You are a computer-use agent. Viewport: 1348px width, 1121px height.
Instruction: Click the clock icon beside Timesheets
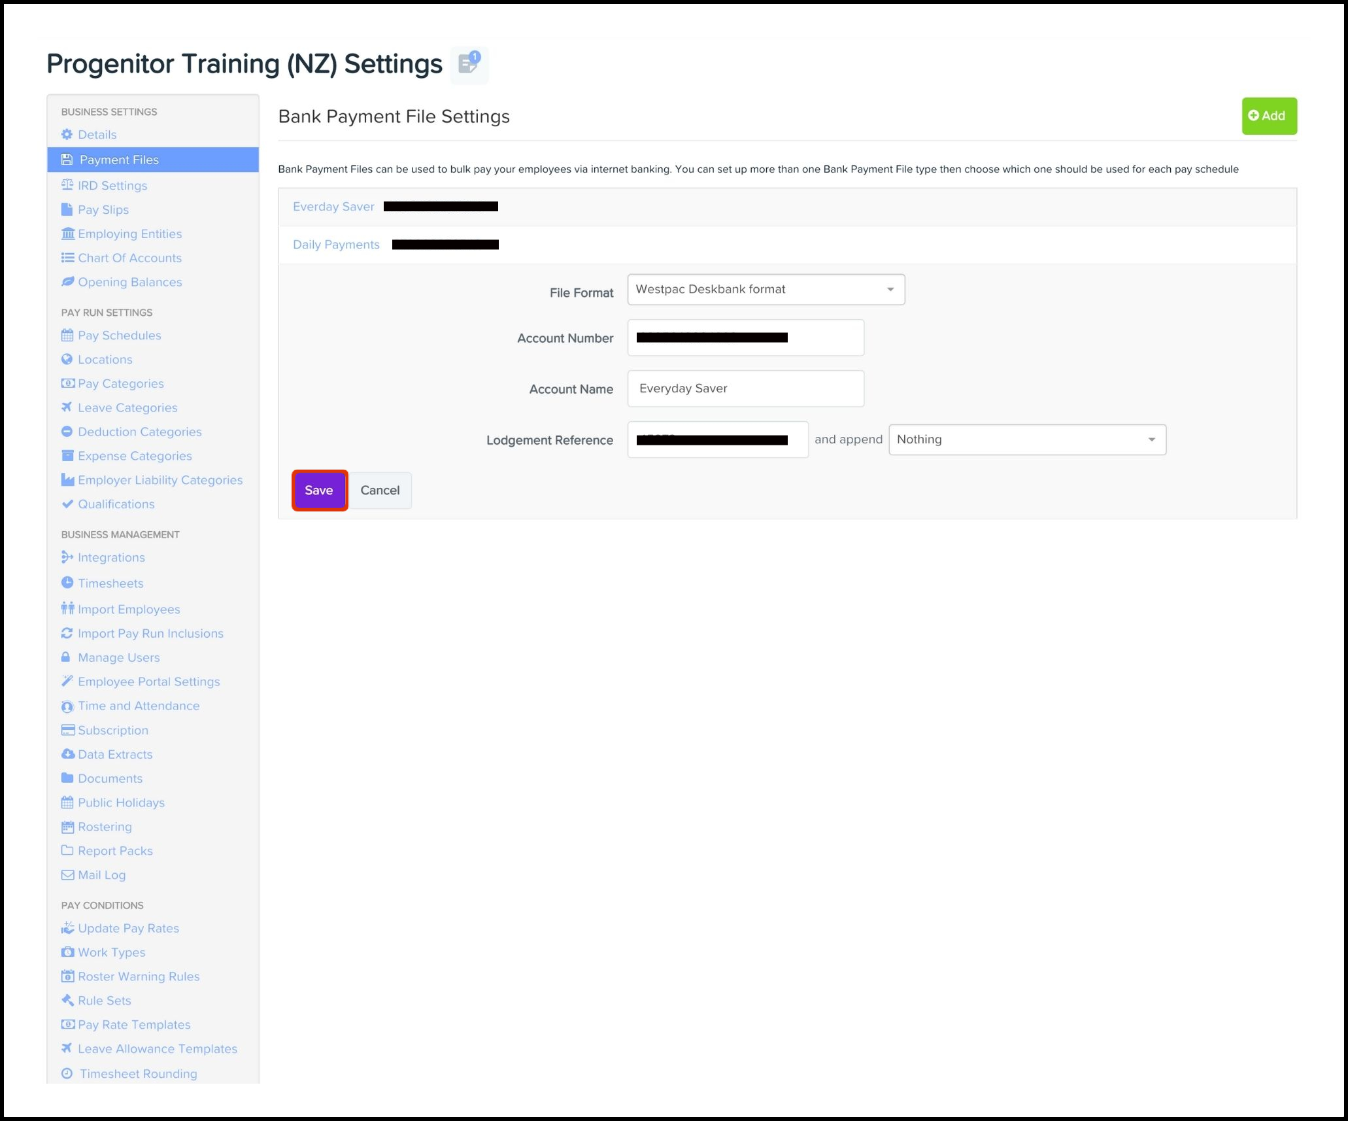pos(67,583)
